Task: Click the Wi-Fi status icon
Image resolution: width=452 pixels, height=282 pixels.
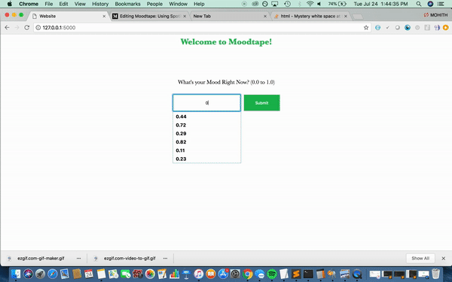Action: click(x=310, y=4)
